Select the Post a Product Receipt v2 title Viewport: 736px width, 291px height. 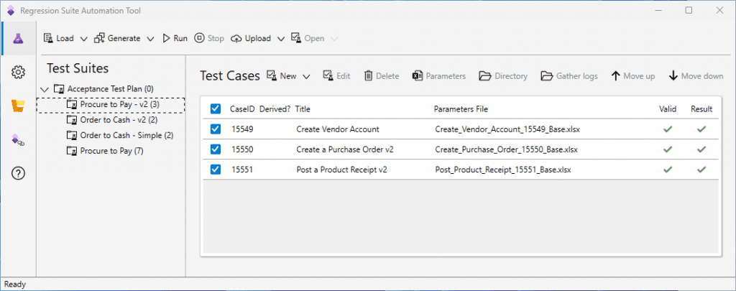[x=341, y=170]
